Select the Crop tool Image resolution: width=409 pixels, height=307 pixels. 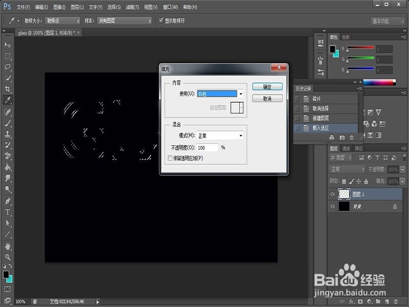8,89
